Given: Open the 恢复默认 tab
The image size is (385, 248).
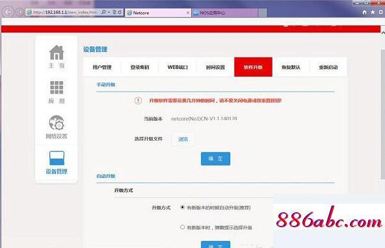Looking at the screenshot, I should [x=291, y=67].
